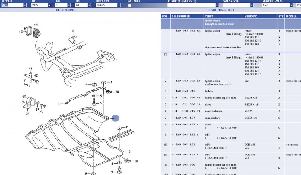Select part 41 label in the diagram
The width and height of the screenshot is (301, 175).
(x=31, y=69)
